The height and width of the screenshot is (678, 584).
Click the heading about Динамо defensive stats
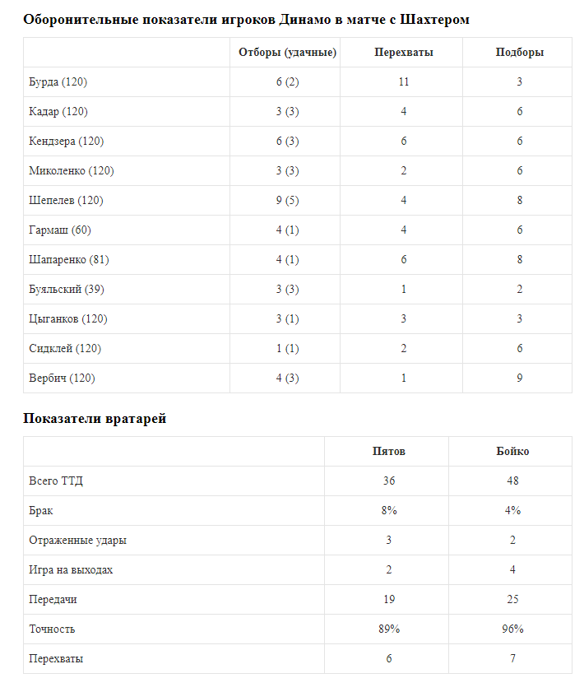pyautogui.click(x=247, y=19)
